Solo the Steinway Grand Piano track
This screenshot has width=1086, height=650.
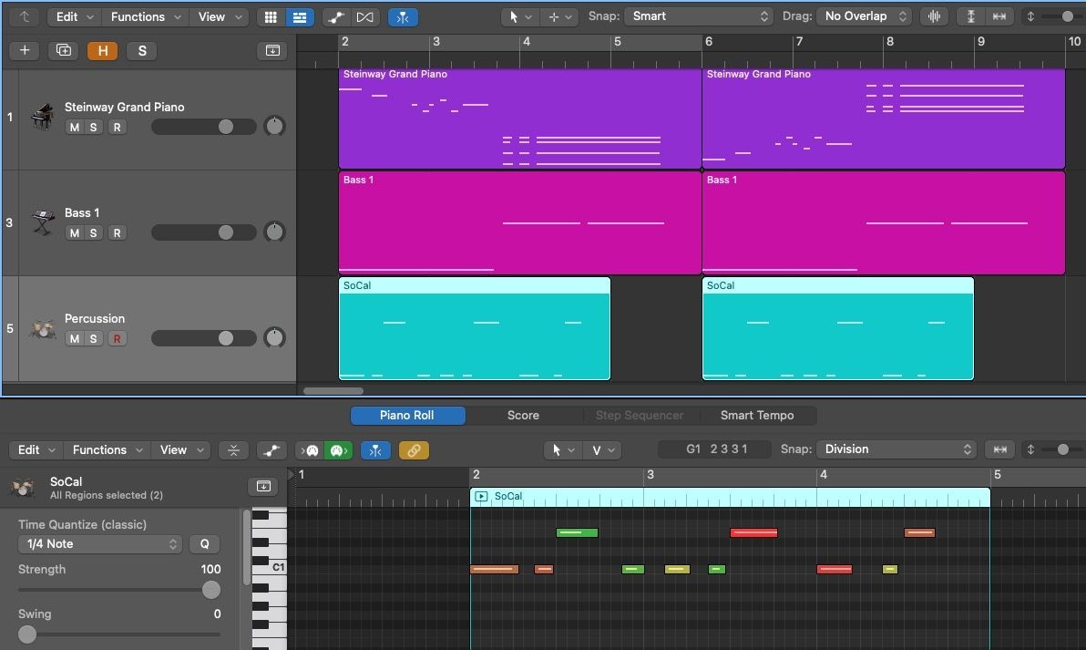(x=94, y=128)
